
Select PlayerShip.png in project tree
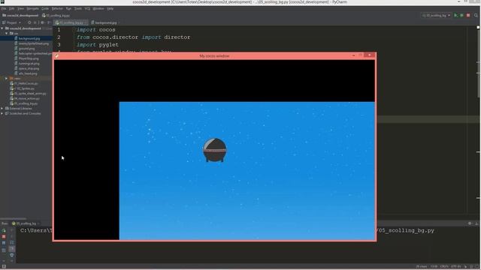point(29,58)
